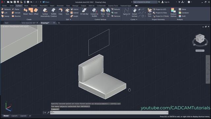Viewport: 211px width, 119px height.
Task: Open the Help dropdown arrow
Action: (192, 2)
